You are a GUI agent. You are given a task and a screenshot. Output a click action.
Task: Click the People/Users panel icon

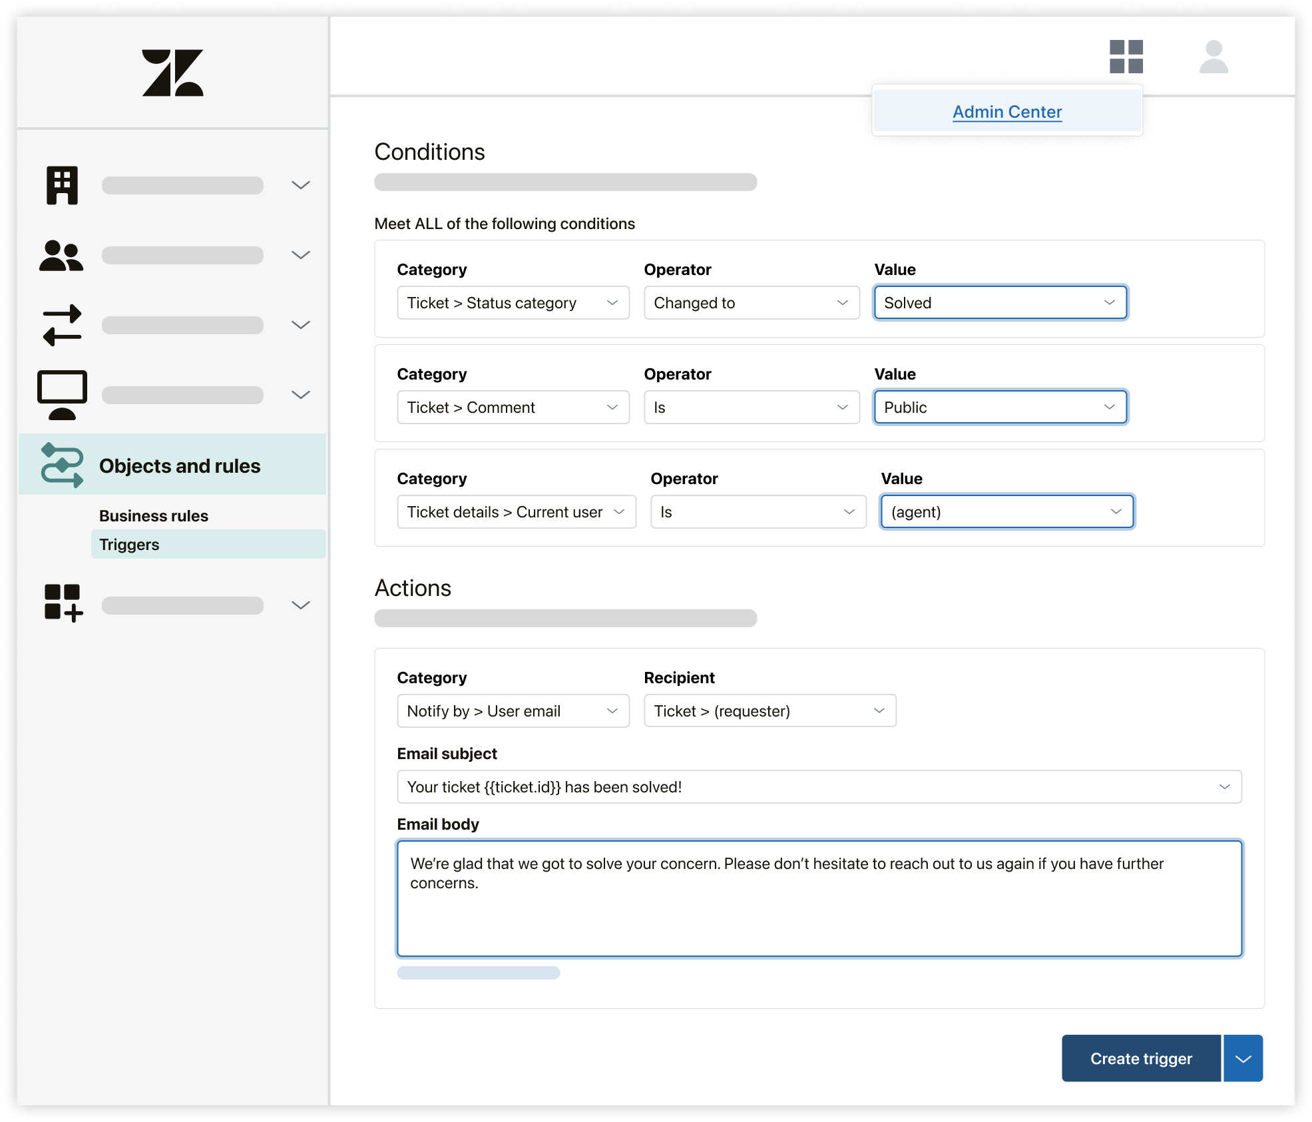click(x=63, y=254)
